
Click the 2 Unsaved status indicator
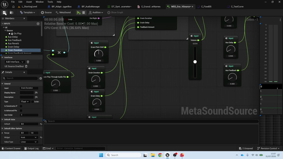246,148
